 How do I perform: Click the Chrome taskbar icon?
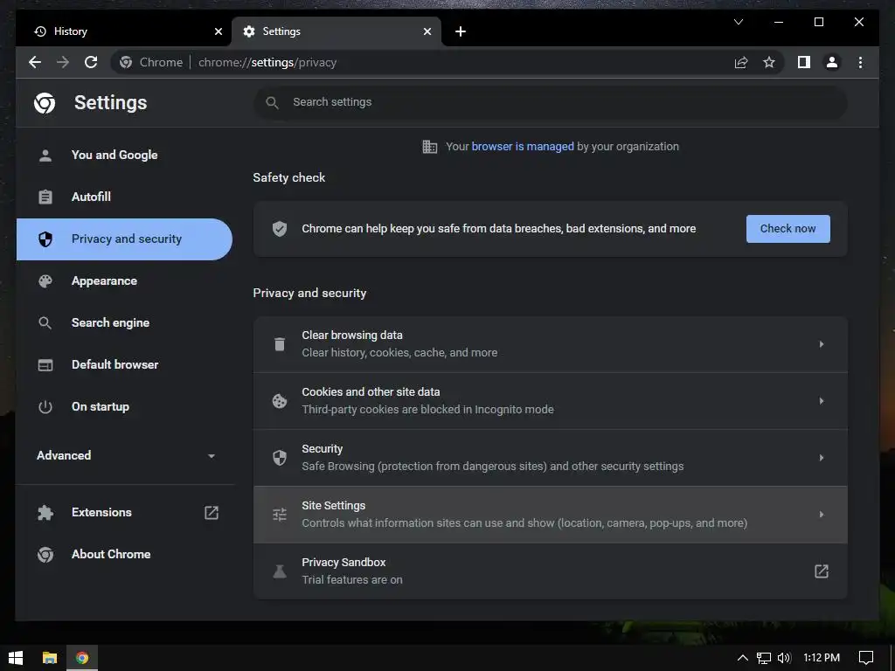(82, 658)
